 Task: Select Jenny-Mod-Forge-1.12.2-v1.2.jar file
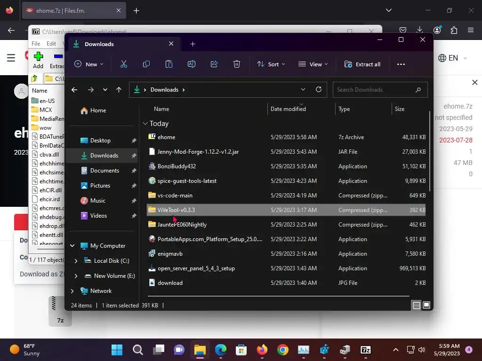coord(286,152)
